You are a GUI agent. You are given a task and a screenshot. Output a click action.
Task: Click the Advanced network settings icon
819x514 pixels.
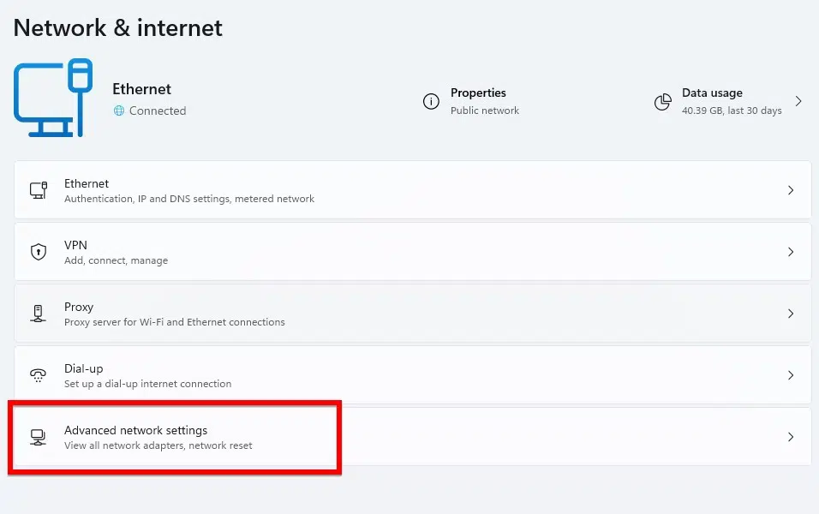[38, 437]
